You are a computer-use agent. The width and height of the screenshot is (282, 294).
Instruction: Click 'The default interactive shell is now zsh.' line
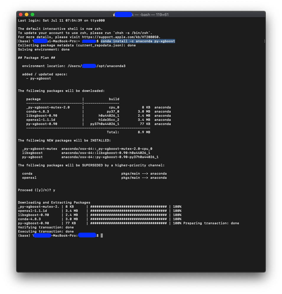pos(60,29)
